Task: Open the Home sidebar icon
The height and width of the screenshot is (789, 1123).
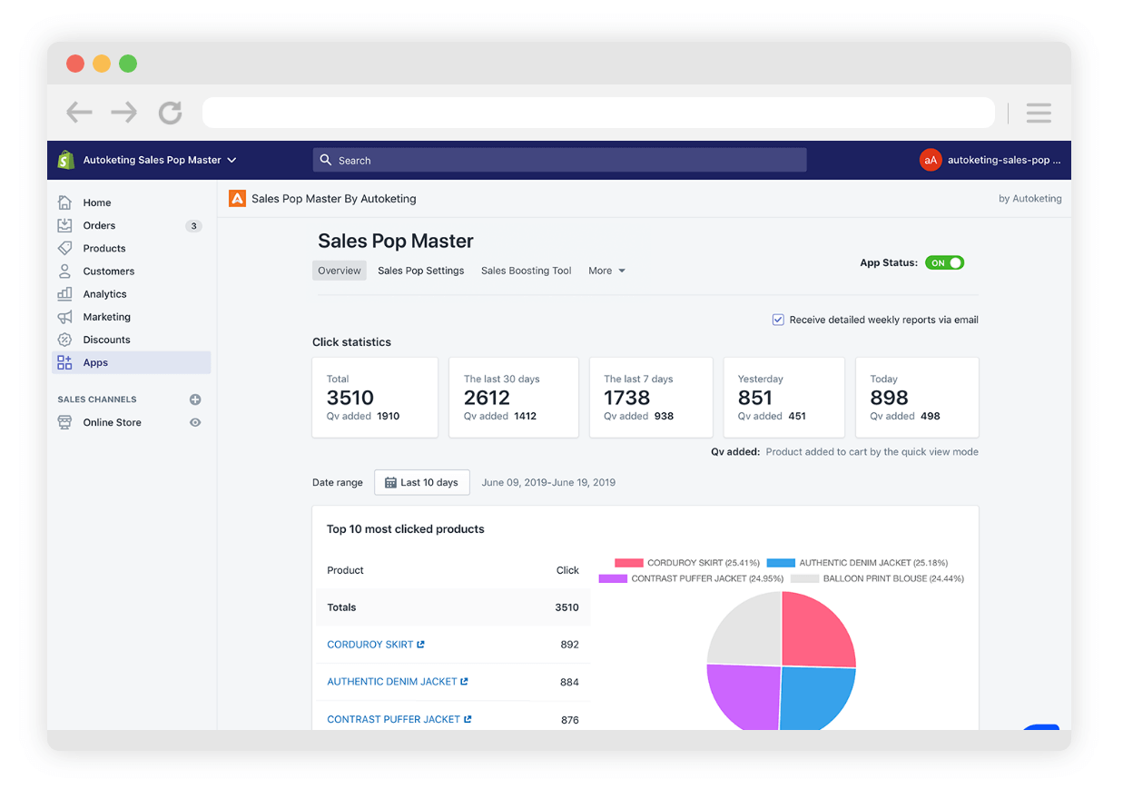Action: coord(64,202)
